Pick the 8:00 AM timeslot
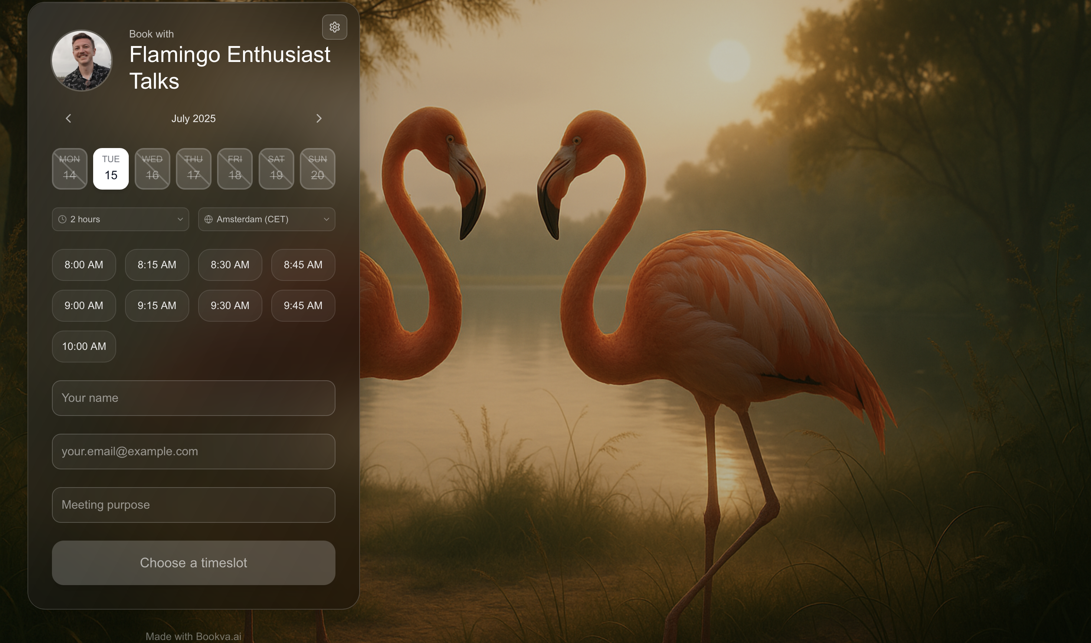 pyautogui.click(x=84, y=265)
